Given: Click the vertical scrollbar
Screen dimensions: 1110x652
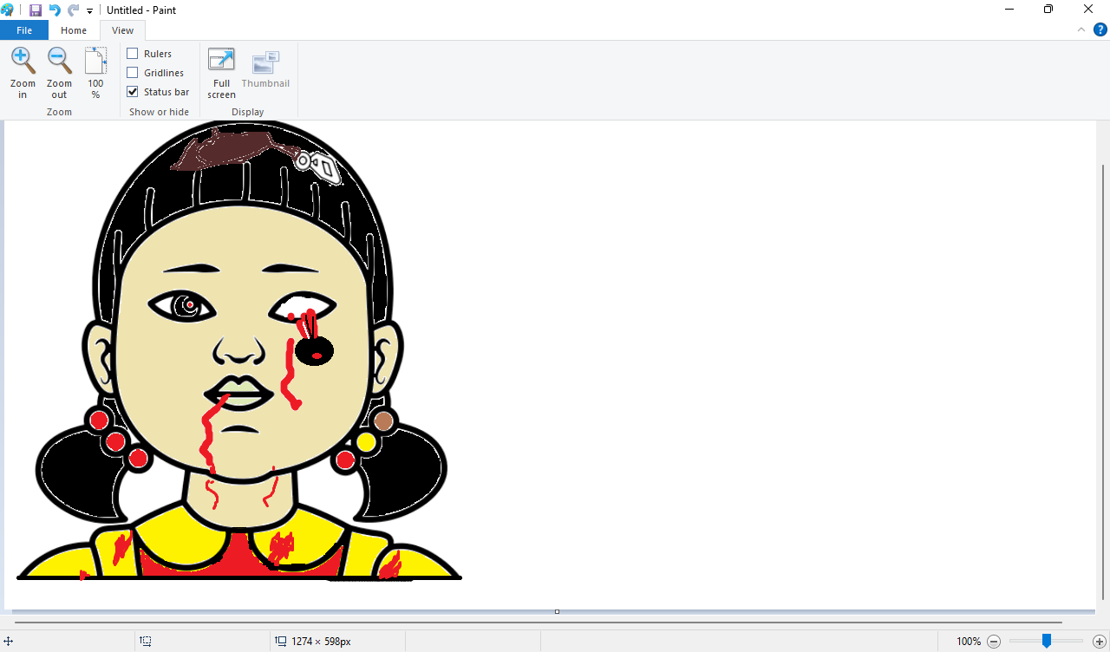Looking at the screenshot, I should pos(1103,381).
